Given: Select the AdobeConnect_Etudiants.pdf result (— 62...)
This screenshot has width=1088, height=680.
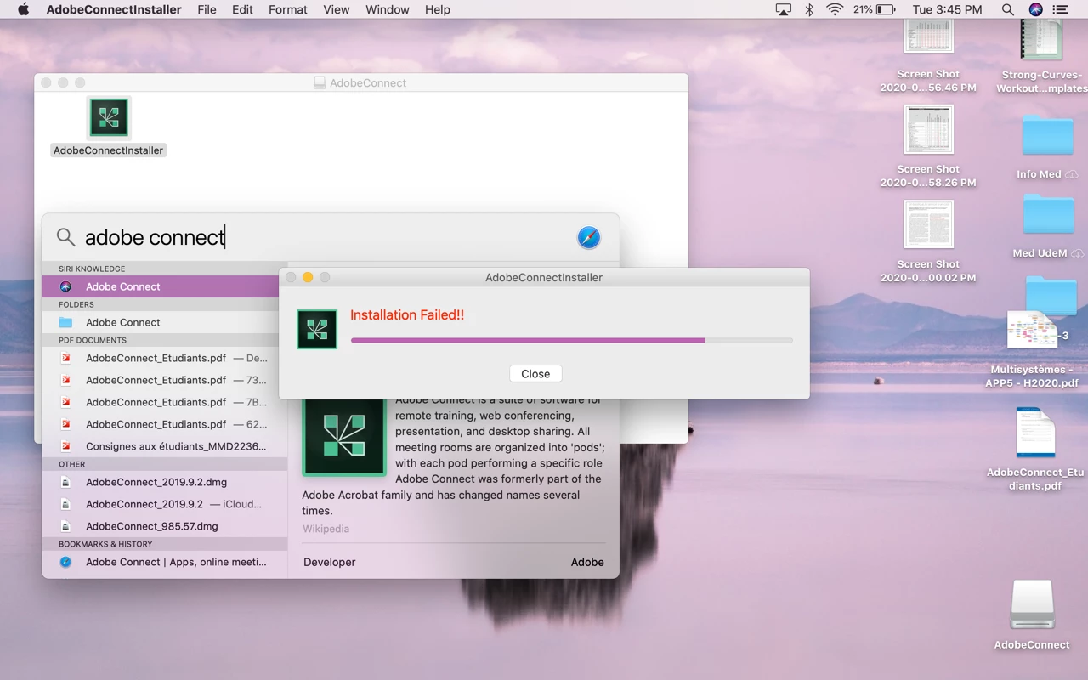Looking at the screenshot, I should 165,424.
